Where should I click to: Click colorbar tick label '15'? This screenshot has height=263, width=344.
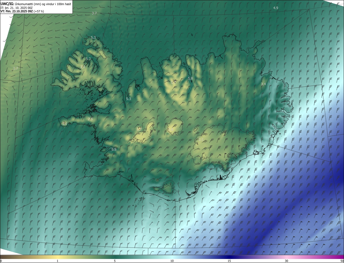coord(229,261)
